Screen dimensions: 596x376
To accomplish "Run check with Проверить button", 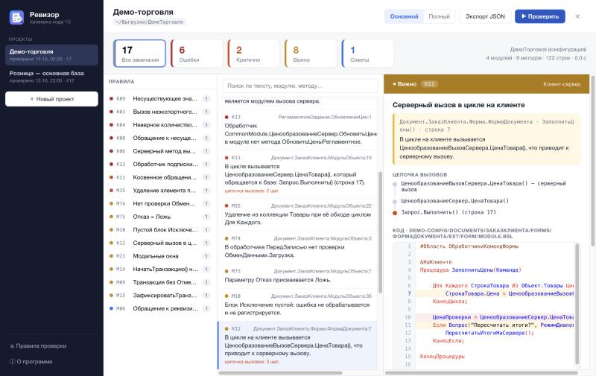I will point(539,16).
